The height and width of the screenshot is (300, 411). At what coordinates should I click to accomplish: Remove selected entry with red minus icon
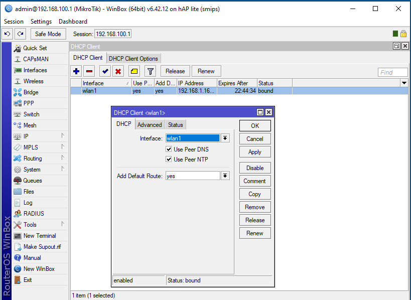[89, 71]
